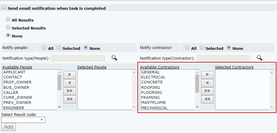Screen dimensions: 277x133
Task: Select the All Results radio option
Action: click(x=8, y=19)
